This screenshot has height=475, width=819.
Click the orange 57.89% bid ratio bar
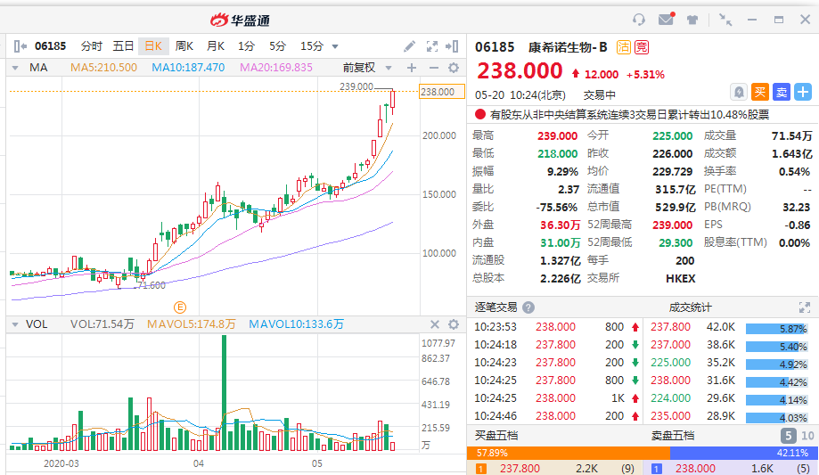coord(569,453)
